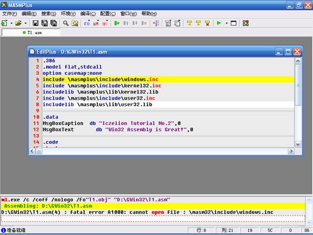Expand the dropdown arrow beside Run button
313x235 pixels.
(227, 23)
